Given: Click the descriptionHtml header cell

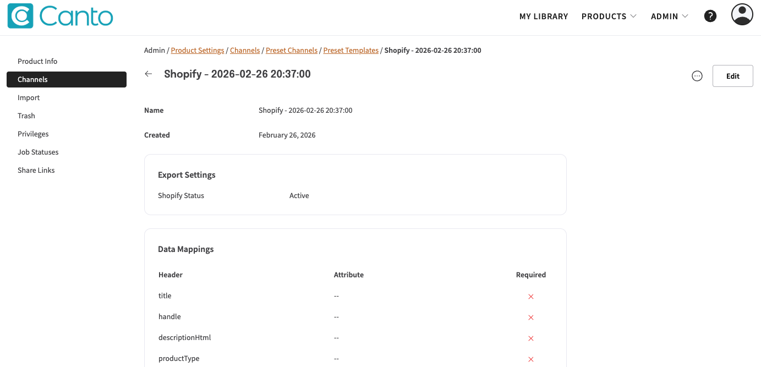Looking at the screenshot, I should 185,337.
